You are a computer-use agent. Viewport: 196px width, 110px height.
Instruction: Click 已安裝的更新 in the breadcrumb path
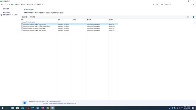click(x=39, y=4)
